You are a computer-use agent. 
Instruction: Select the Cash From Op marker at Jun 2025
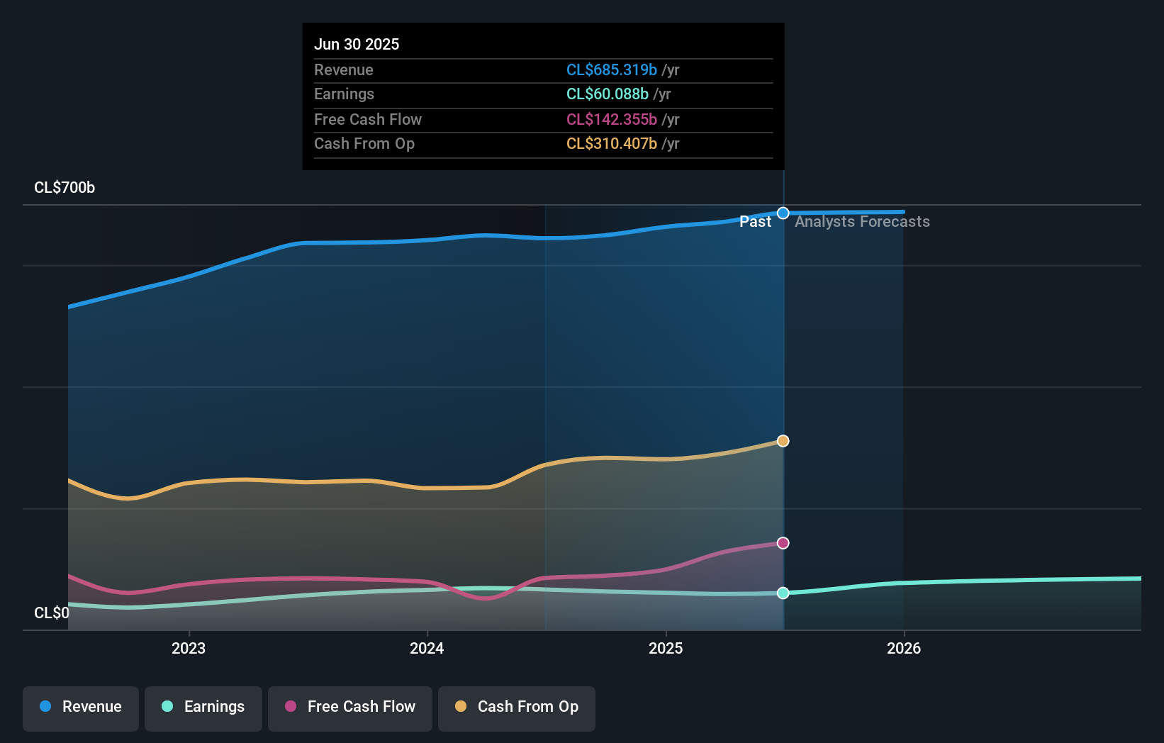click(783, 440)
